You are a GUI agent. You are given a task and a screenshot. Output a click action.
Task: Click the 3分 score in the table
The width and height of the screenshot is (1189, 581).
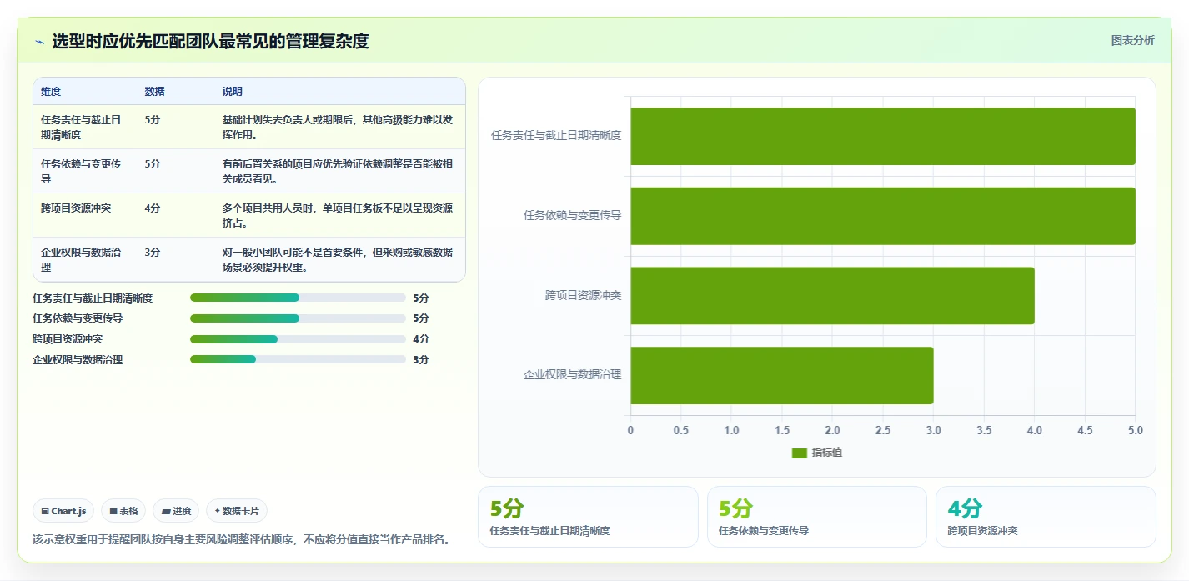152,253
